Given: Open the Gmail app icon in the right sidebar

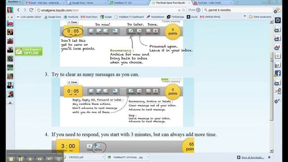Looking at the screenshot, I should coord(278,47).
